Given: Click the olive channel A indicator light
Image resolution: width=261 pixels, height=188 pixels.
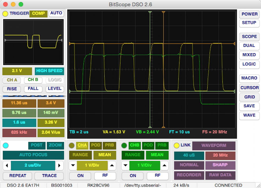Looking at the screenshot, I should [72, 146].
